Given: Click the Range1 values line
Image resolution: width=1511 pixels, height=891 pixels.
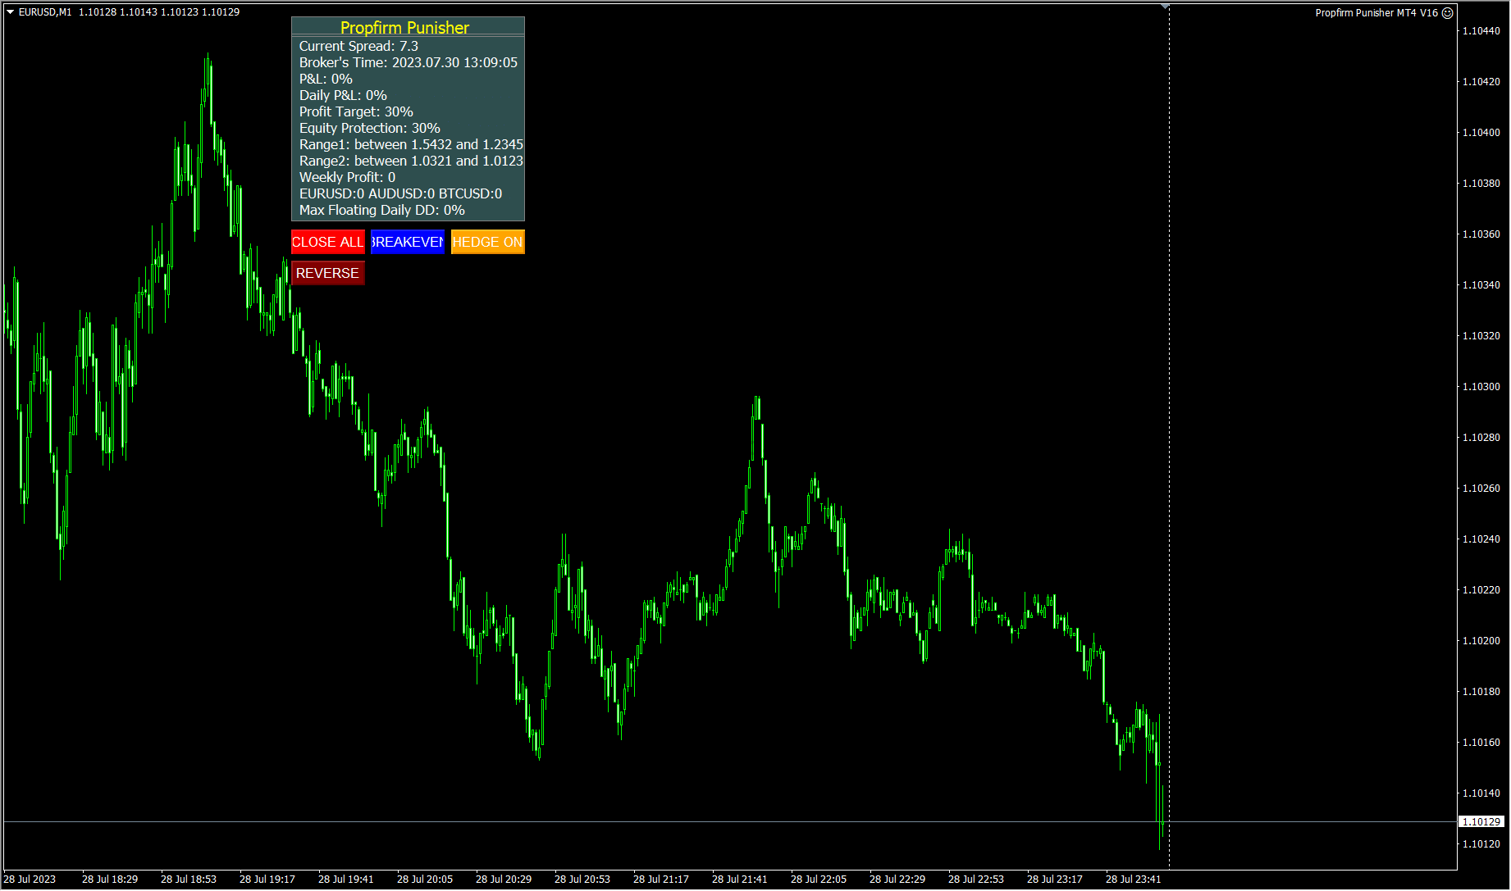Looking at the screenshot, I should point(410,144).
